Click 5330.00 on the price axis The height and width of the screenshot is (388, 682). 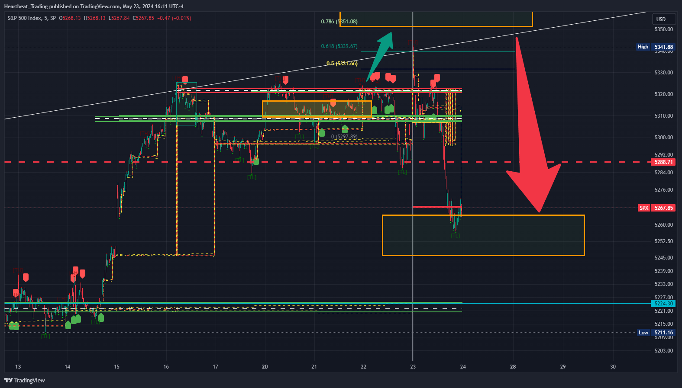coord(664,73)
